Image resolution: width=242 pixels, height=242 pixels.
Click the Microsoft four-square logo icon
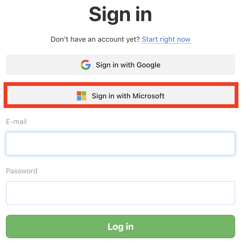click(x=82, y=96)
